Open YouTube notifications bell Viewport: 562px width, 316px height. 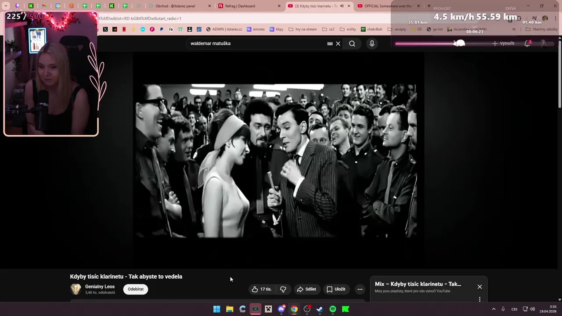pos(527,43)
